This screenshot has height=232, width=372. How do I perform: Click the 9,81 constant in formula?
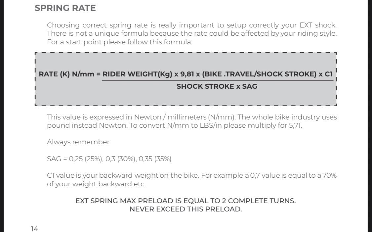tap(187, 74)
